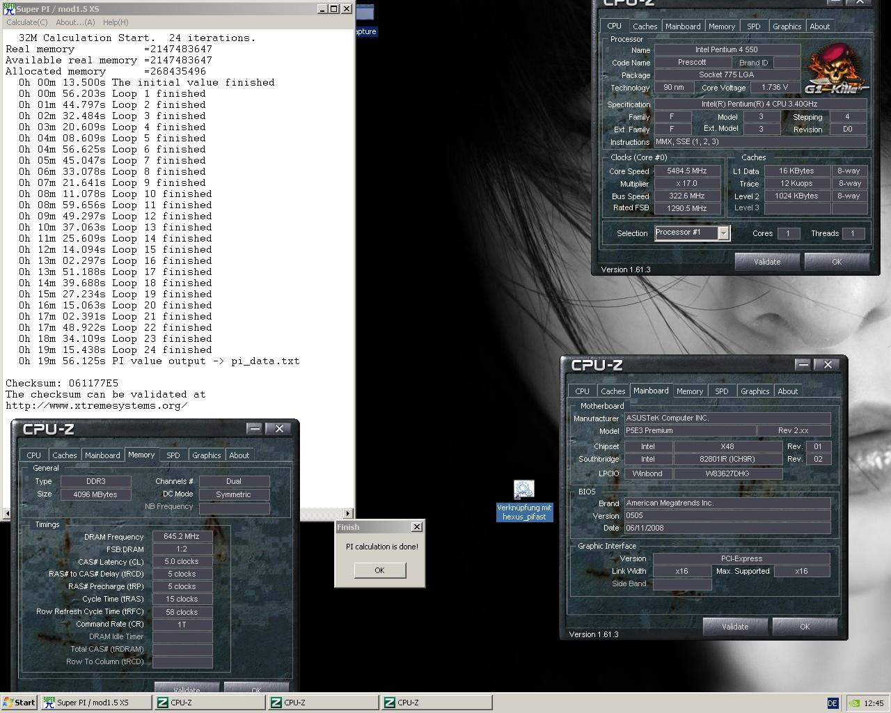Click the PI value output pi_data.txt line

[x=159, y=361]
